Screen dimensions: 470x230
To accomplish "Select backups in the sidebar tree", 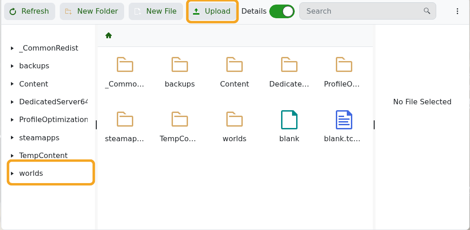I will (34, 66).
